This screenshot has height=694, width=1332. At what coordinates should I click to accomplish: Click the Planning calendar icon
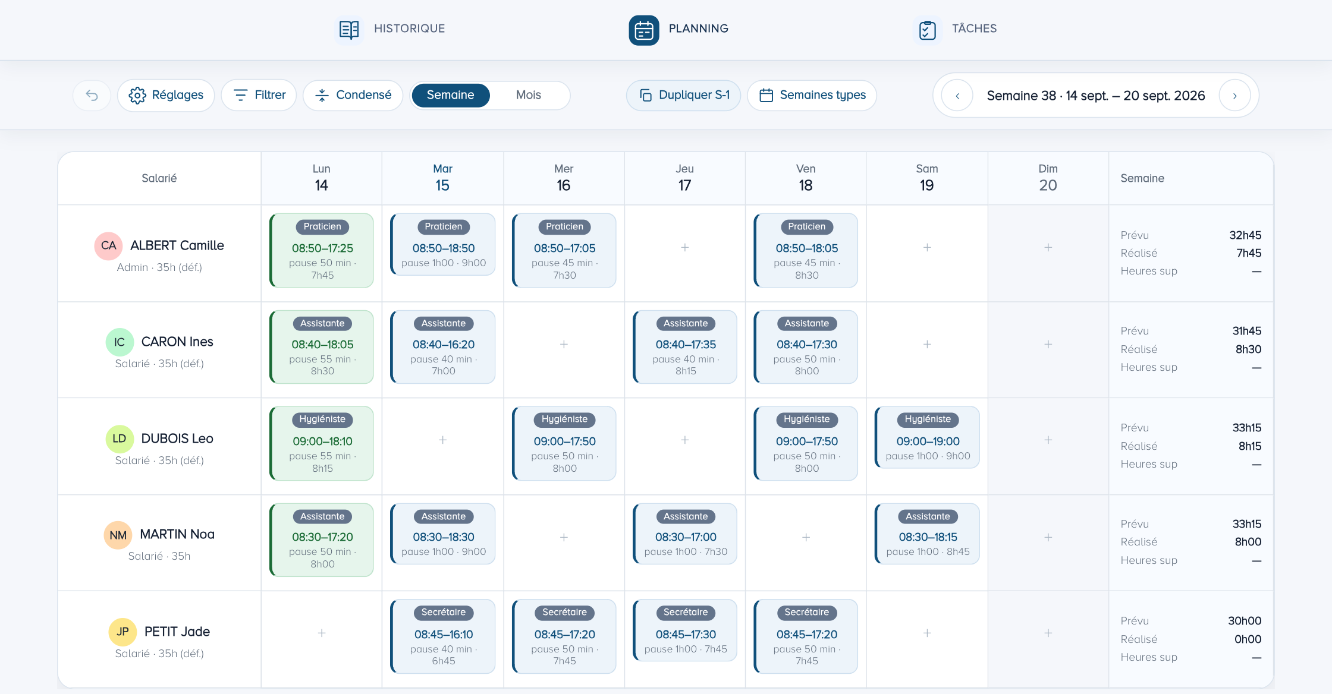click(644, 30)
